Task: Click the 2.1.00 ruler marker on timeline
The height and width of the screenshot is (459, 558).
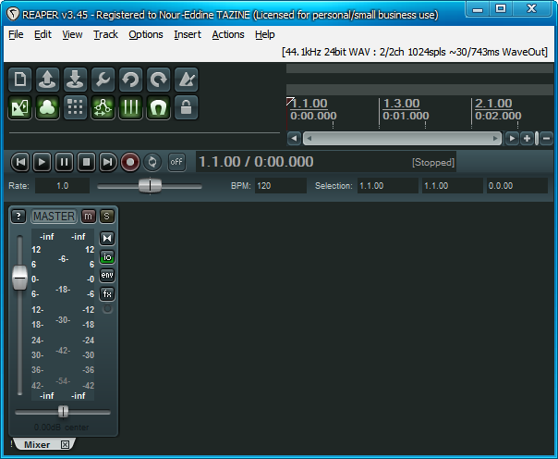Action: tap(493, 104)
